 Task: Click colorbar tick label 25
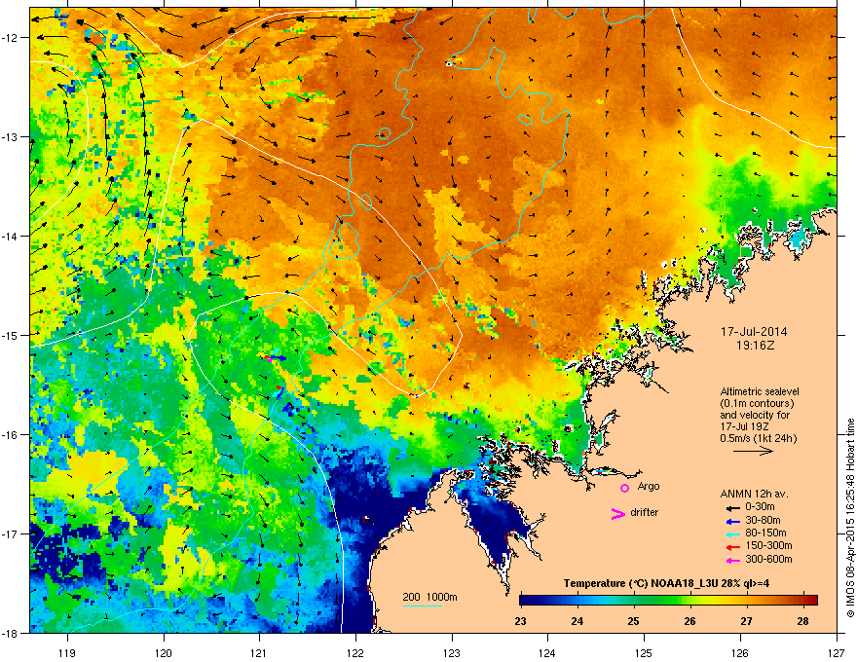633,621
